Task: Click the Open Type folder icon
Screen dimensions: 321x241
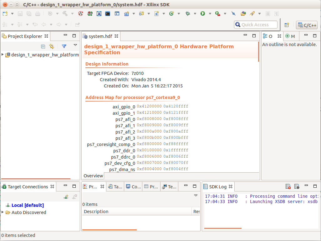Action: (x=243, y=14)
